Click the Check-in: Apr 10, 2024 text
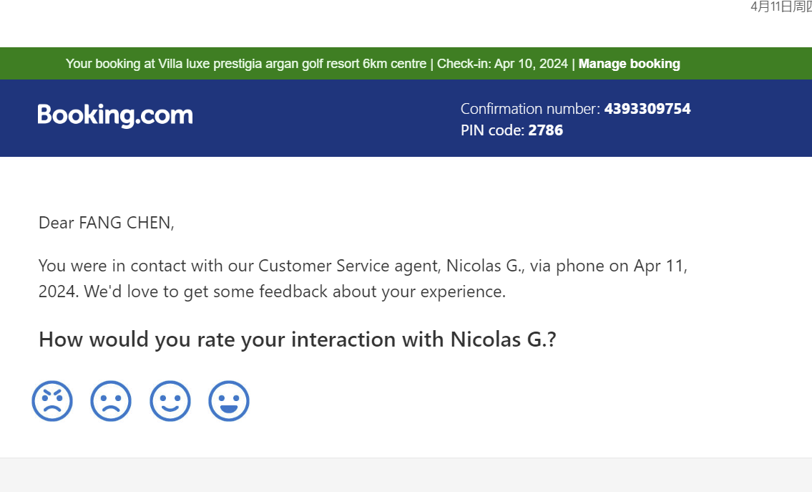Viewport: 812px width, 492px height. point(502,64)
